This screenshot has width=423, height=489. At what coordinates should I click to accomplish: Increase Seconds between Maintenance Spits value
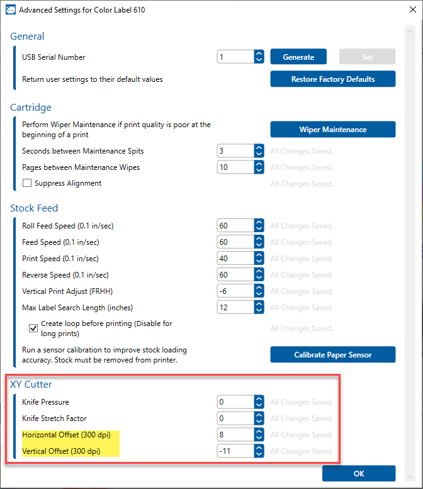[259, 147]
